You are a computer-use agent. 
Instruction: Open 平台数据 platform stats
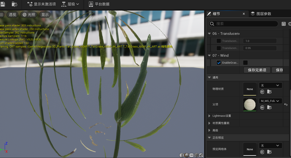[99, 4]
